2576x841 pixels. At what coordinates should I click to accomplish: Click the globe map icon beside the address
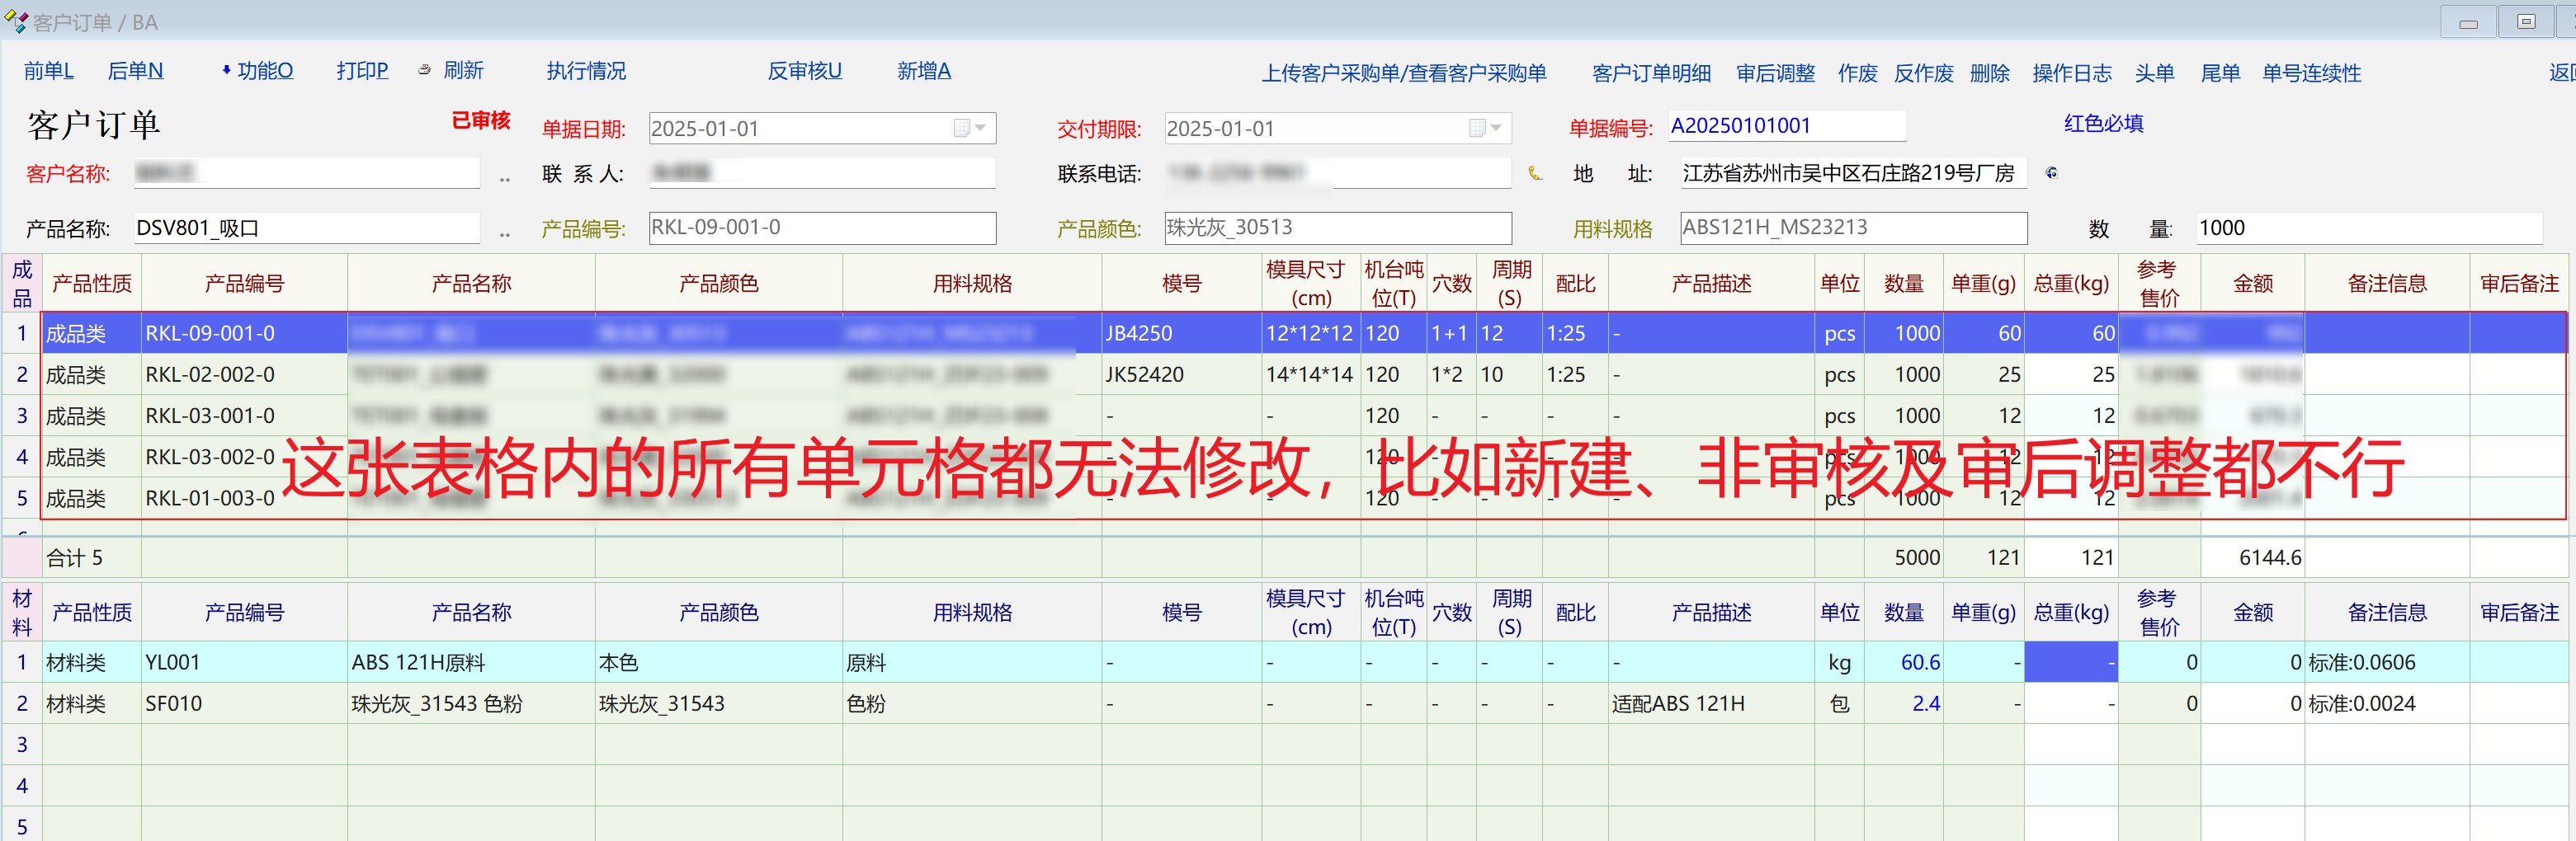click(x=2051, y=173)
